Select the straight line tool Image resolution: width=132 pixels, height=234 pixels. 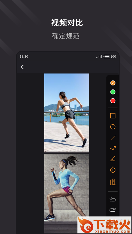(x=113, y=137)
